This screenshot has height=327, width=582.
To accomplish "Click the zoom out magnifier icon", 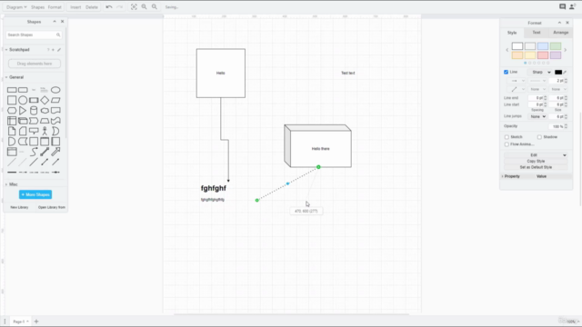I will (155, 7).
